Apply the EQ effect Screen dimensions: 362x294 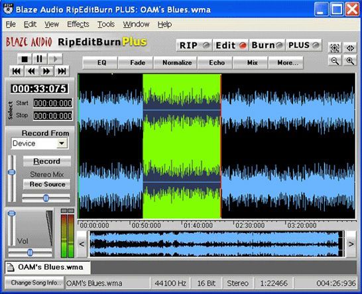click(100, 62)
